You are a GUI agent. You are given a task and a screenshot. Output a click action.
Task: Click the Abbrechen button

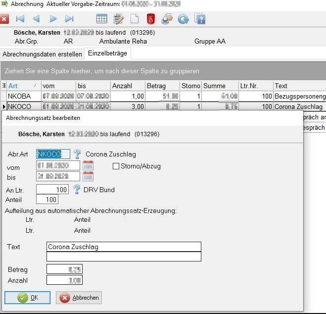[79, 298]
